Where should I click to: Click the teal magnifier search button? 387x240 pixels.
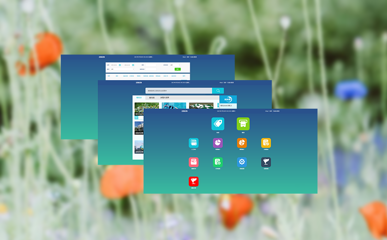tap(218, 90)
